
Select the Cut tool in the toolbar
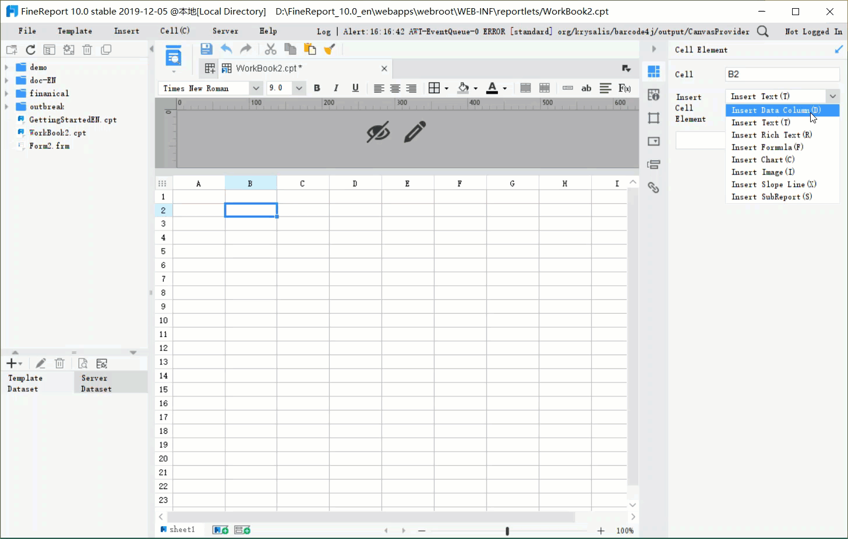point(270,49)
